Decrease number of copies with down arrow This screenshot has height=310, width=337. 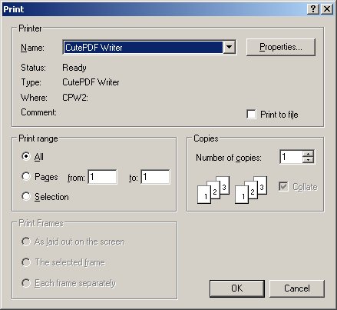click(308, 160)
